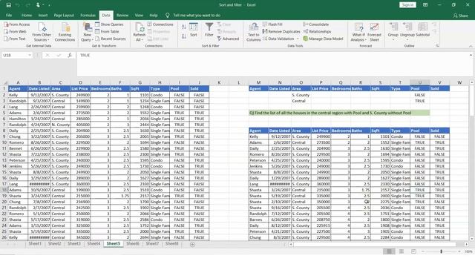Image resolution: width=475 pixels, height=267 pixels.
Task: Click Remove Duplicates
Action: [281, 31]
